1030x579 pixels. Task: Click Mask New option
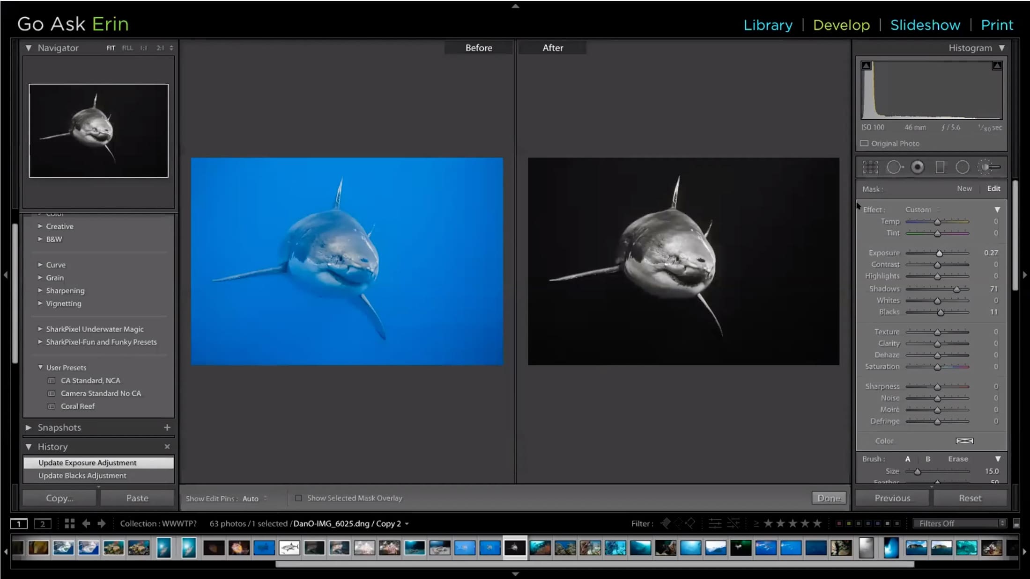pyautogui.click(x=964, y=188)
